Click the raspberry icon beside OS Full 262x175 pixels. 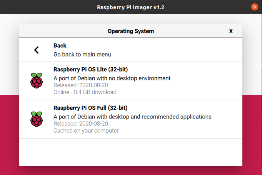tap(37, 119)
